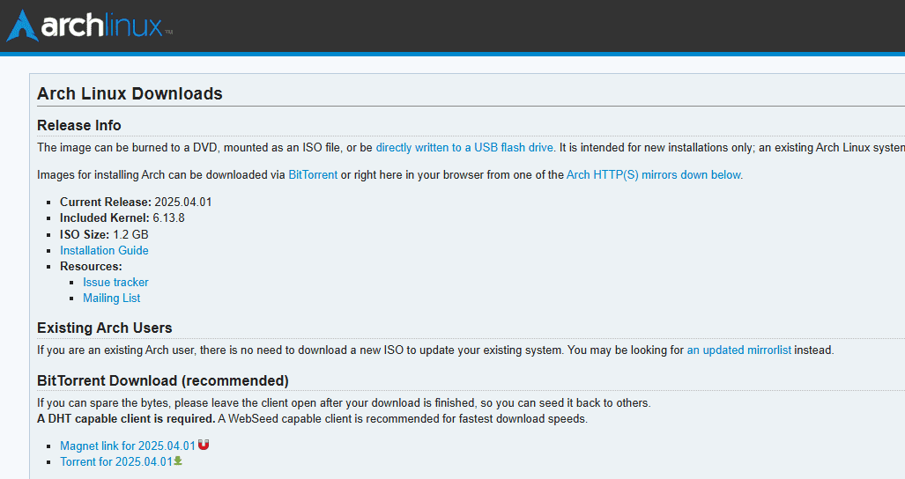The height and width of the screenshot is (479, 905).
Task: Click the 'Existing Arch Users' heading
Action: pos(105,328)
